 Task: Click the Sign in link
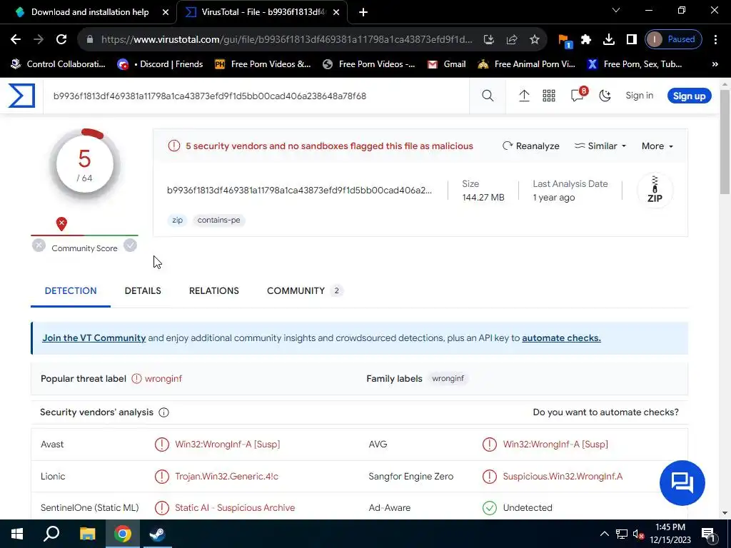(639, 96)
